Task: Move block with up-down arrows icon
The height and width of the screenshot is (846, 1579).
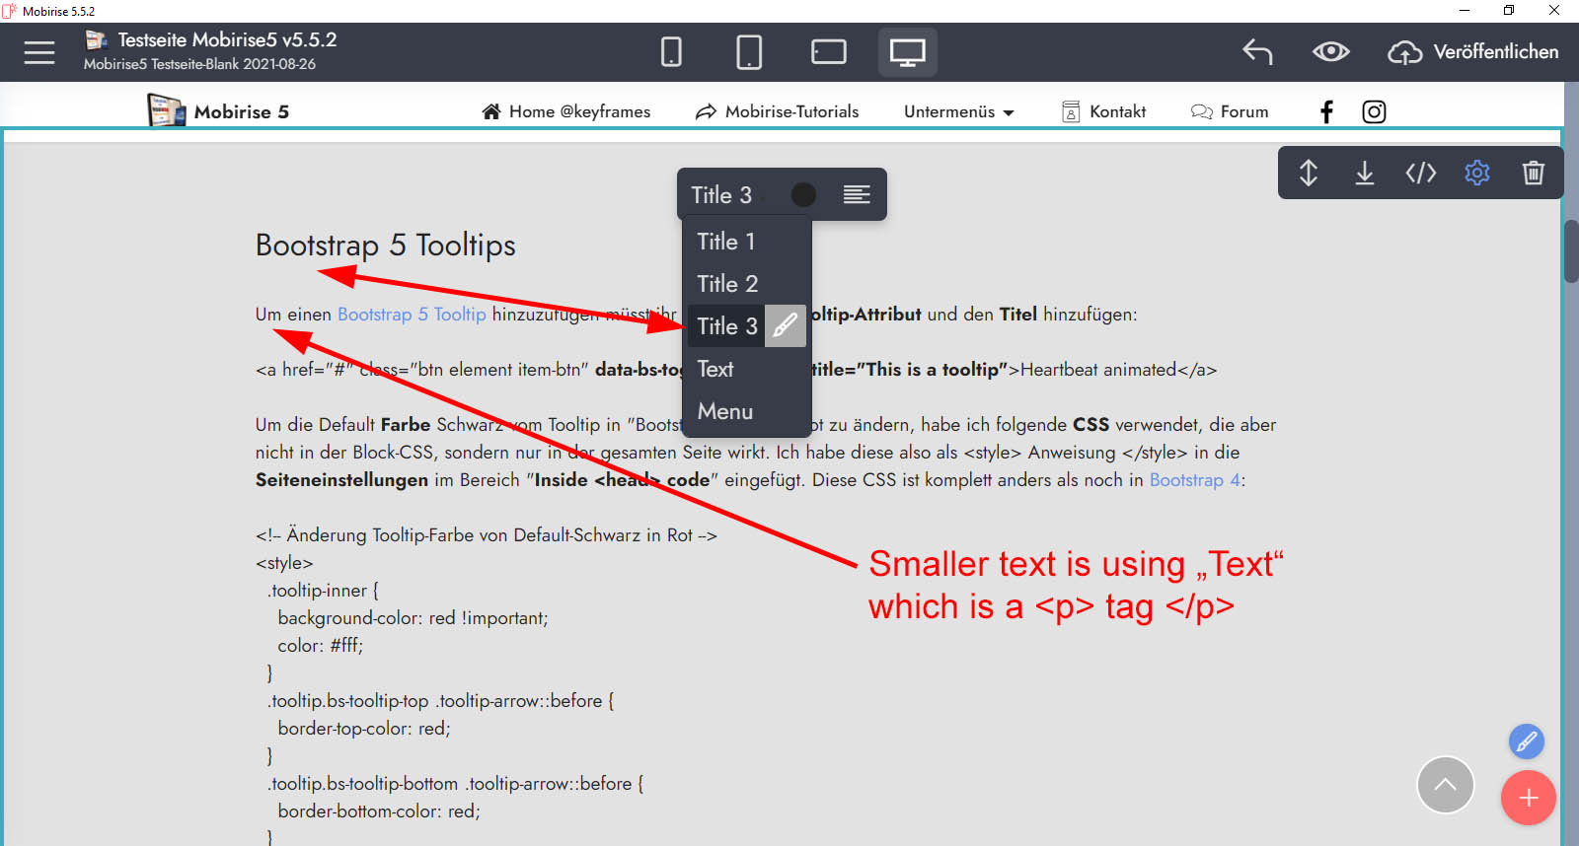Action: click(x=1309, y=173)
